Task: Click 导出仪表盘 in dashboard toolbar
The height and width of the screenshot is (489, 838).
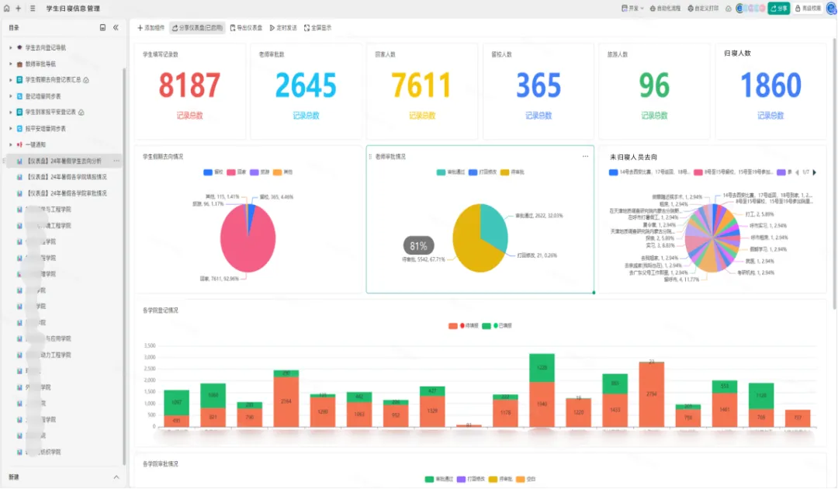Action: [246, 28]
